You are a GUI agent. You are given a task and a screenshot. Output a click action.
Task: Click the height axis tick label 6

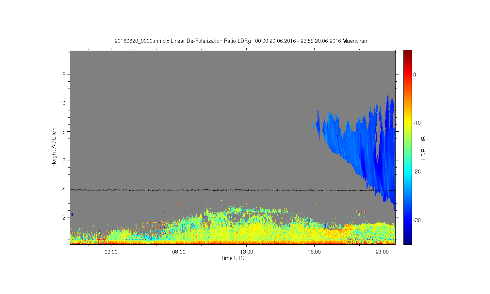(x=64, y=160)
